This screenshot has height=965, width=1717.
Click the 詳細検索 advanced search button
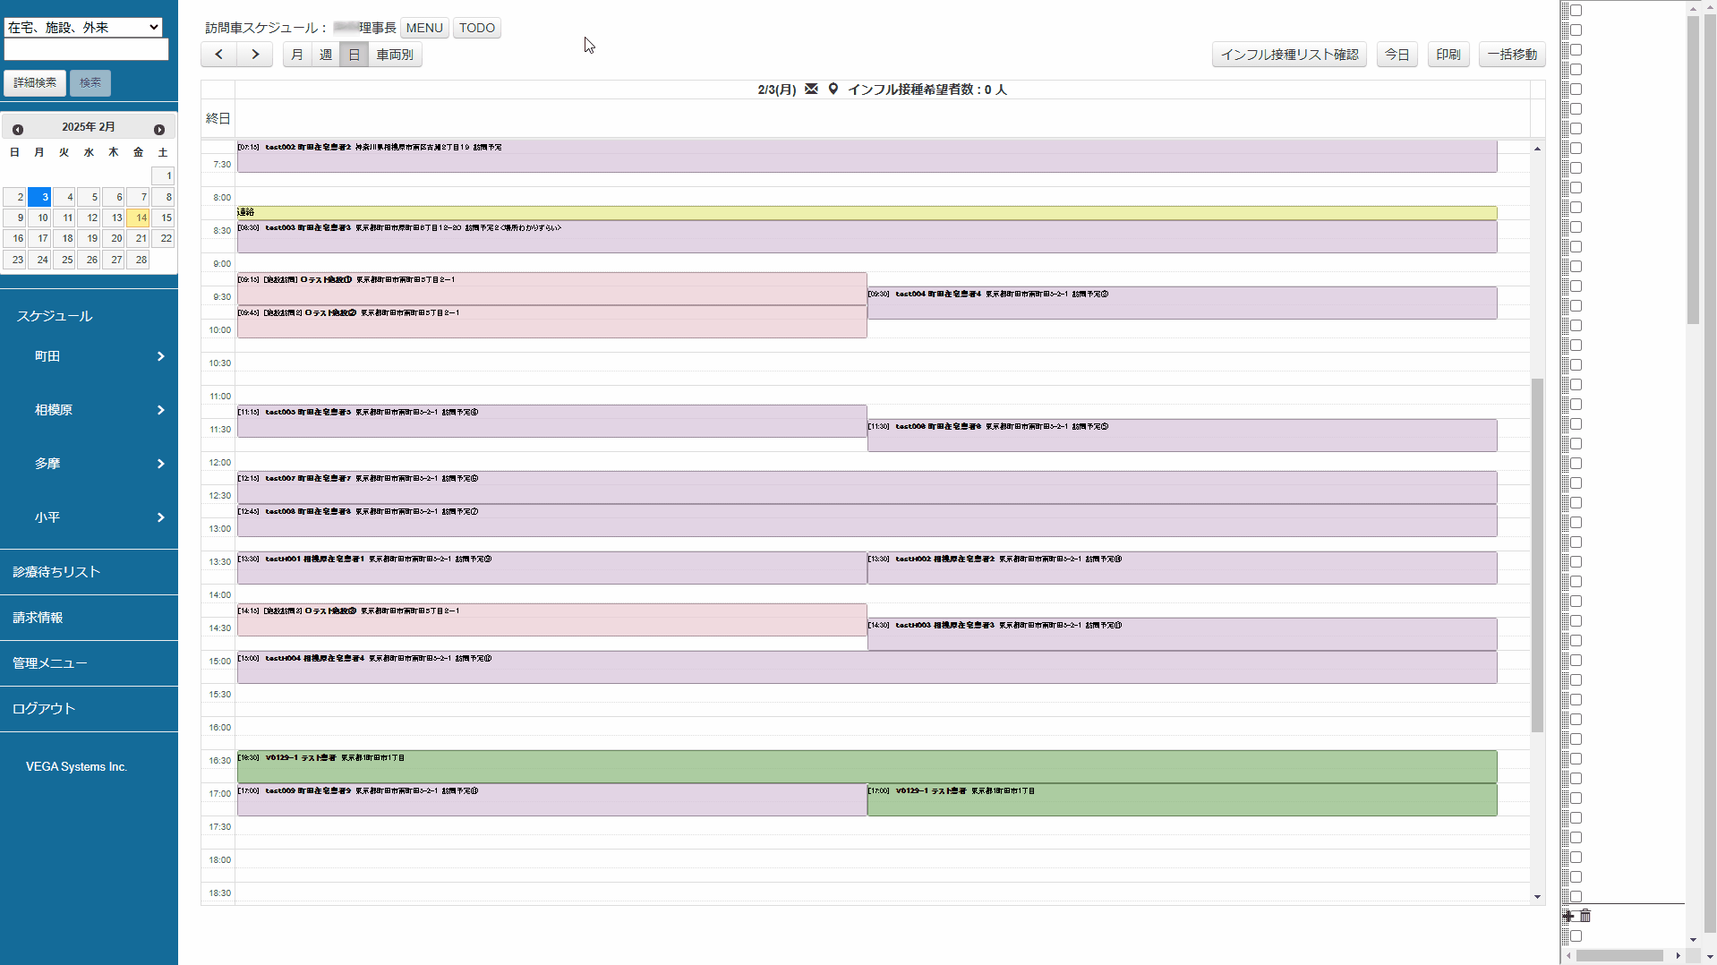(35, 82)
